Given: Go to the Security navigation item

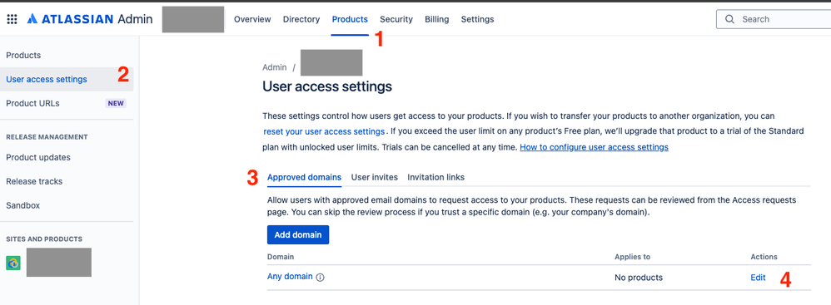Looking at the screenshot, I should (x=396, y=19).
